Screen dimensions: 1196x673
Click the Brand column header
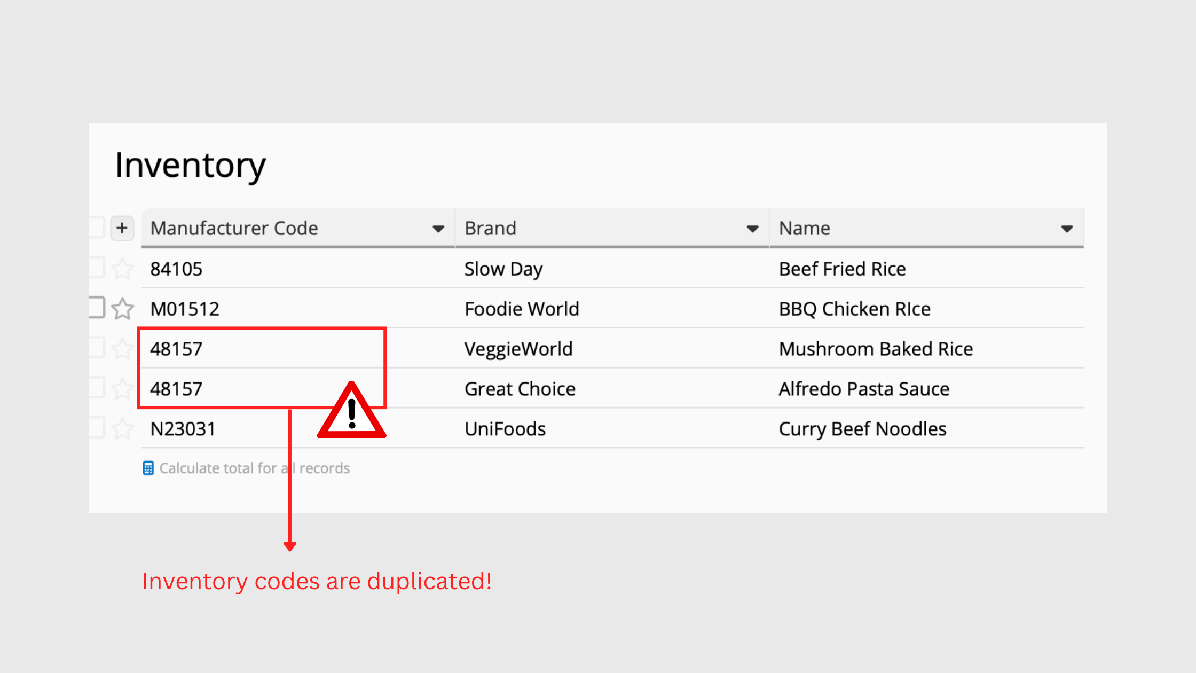tap(490, 229)
